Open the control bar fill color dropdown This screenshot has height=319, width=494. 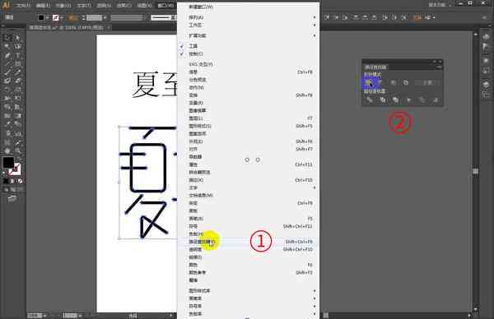click(x=47, y=17)
